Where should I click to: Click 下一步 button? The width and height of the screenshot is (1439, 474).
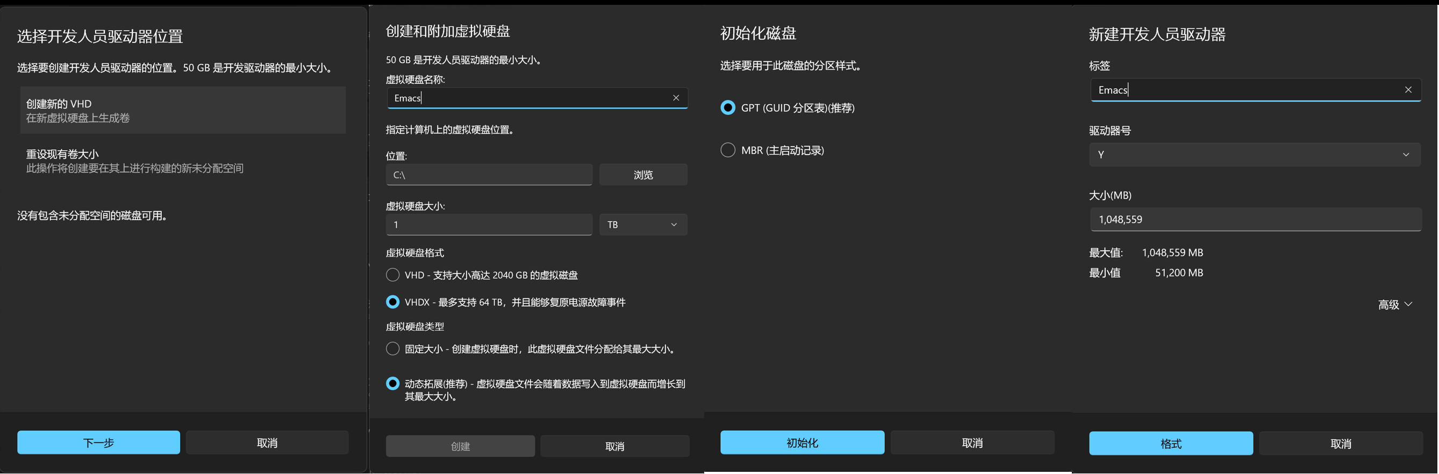coord(98,443)
